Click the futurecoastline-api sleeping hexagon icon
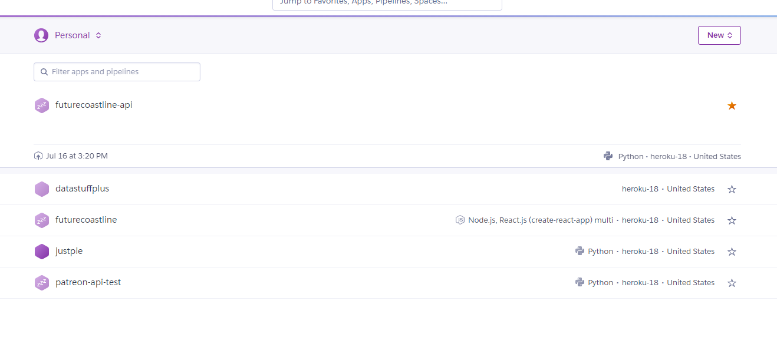777x360 pixels. (x=41, y=105)
